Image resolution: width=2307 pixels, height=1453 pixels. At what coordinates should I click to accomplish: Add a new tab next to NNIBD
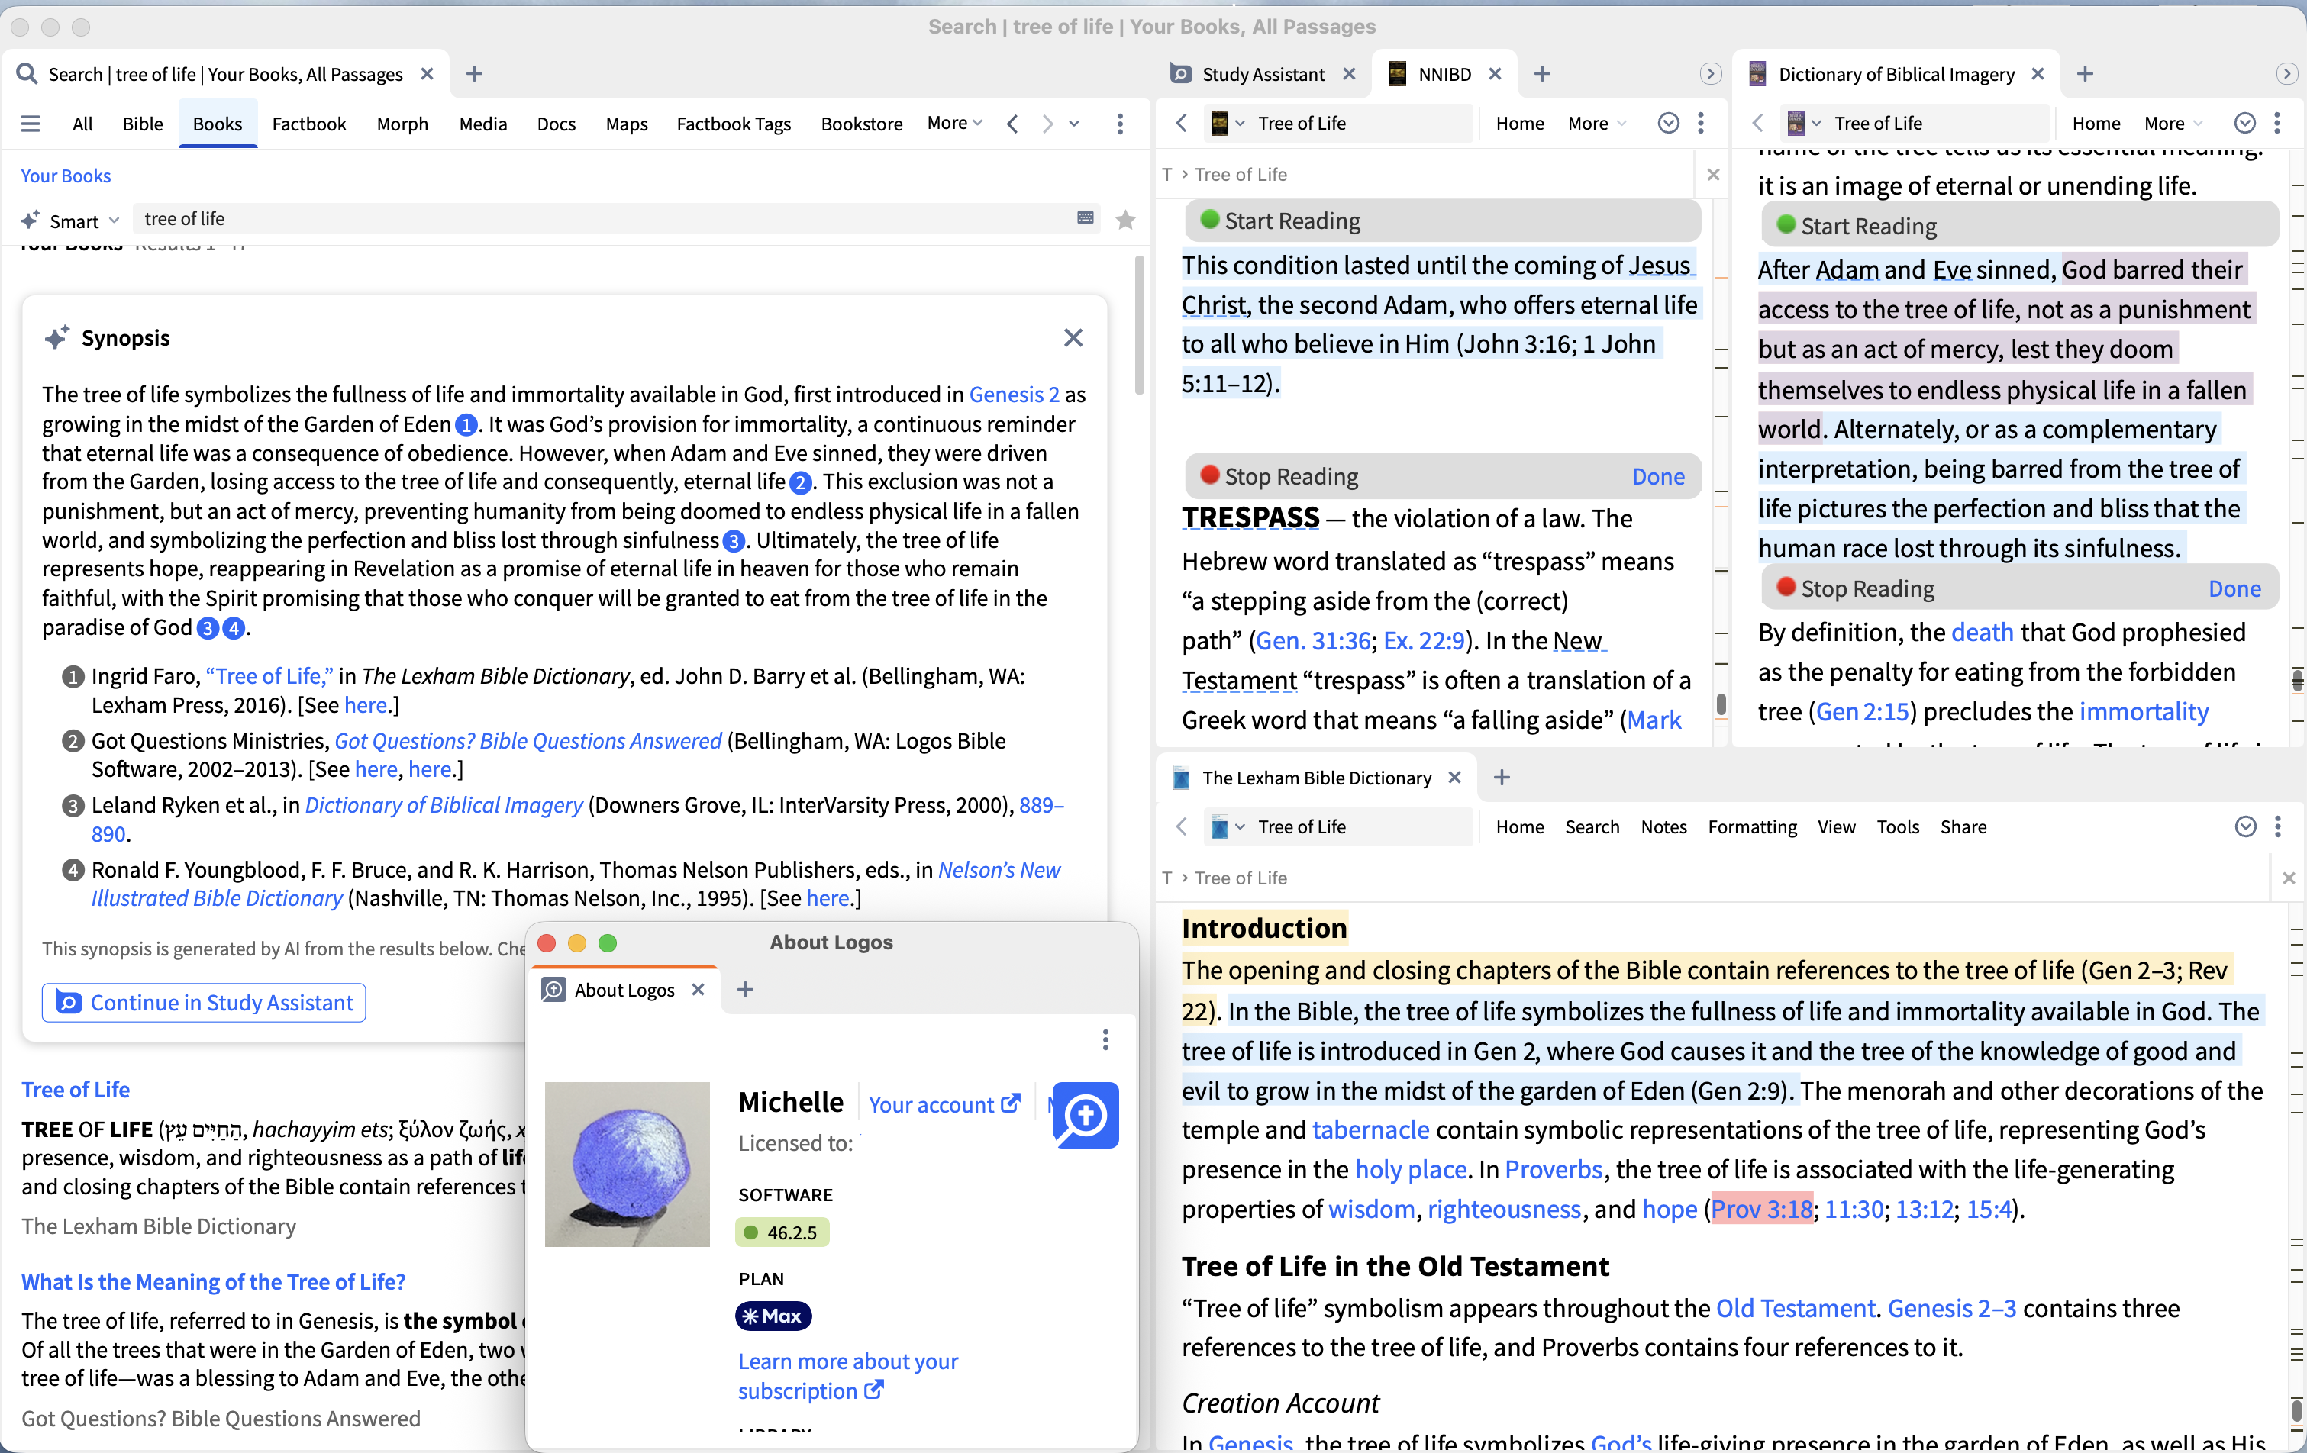click(1541, 74)
